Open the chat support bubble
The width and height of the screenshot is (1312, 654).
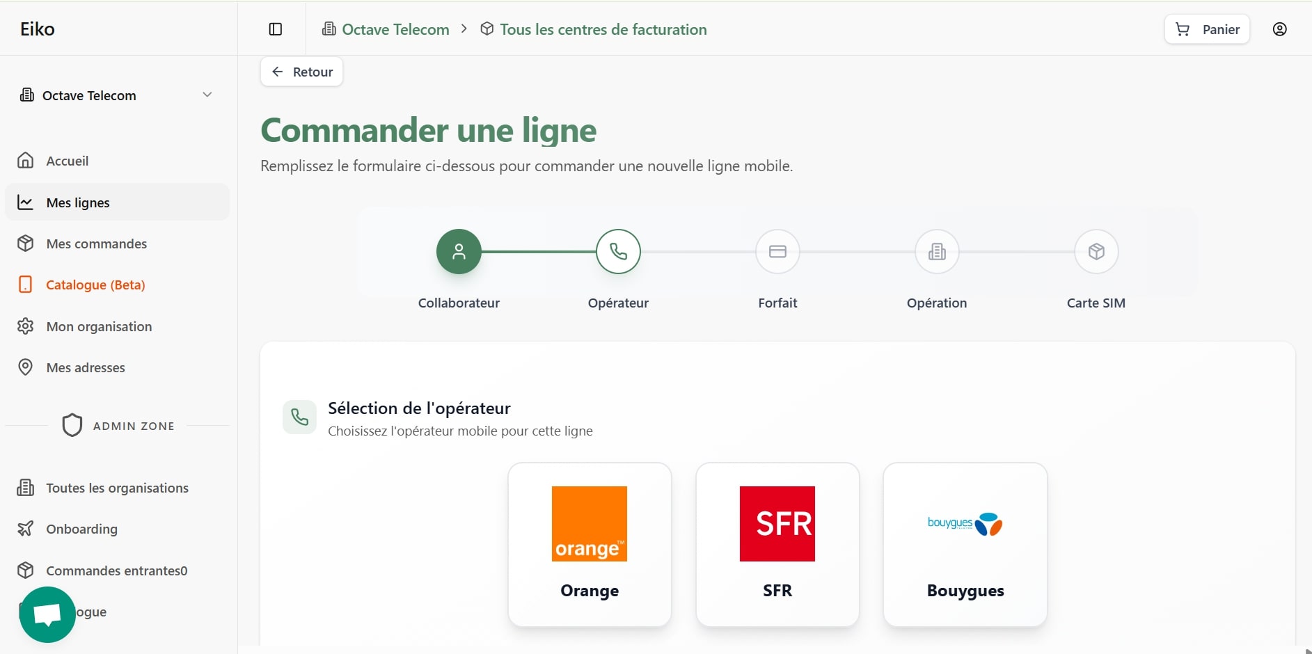point(47,614)
